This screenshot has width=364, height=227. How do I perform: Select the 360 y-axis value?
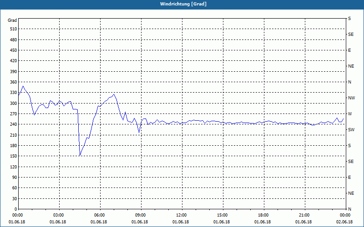[14, 82]
